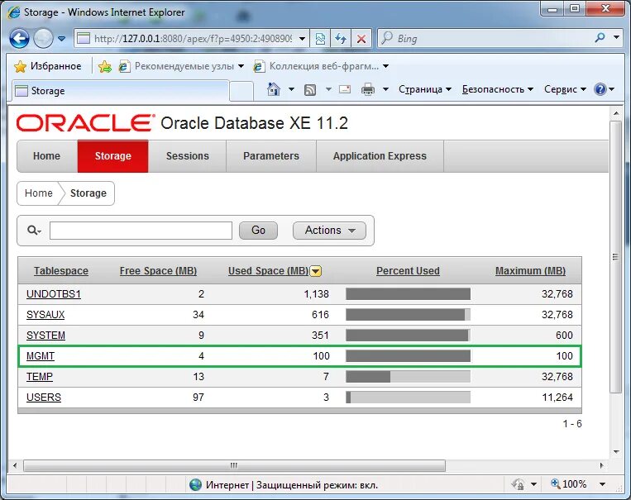Click the Used Space (MB) column header

(x=269, y=271)
